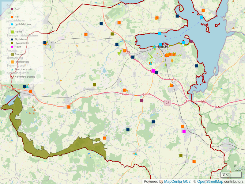Open the OpenStreetMap attribution link
The height and width of the screenshot is (184, 245).
pyautogui.click(x=210, y=181)
